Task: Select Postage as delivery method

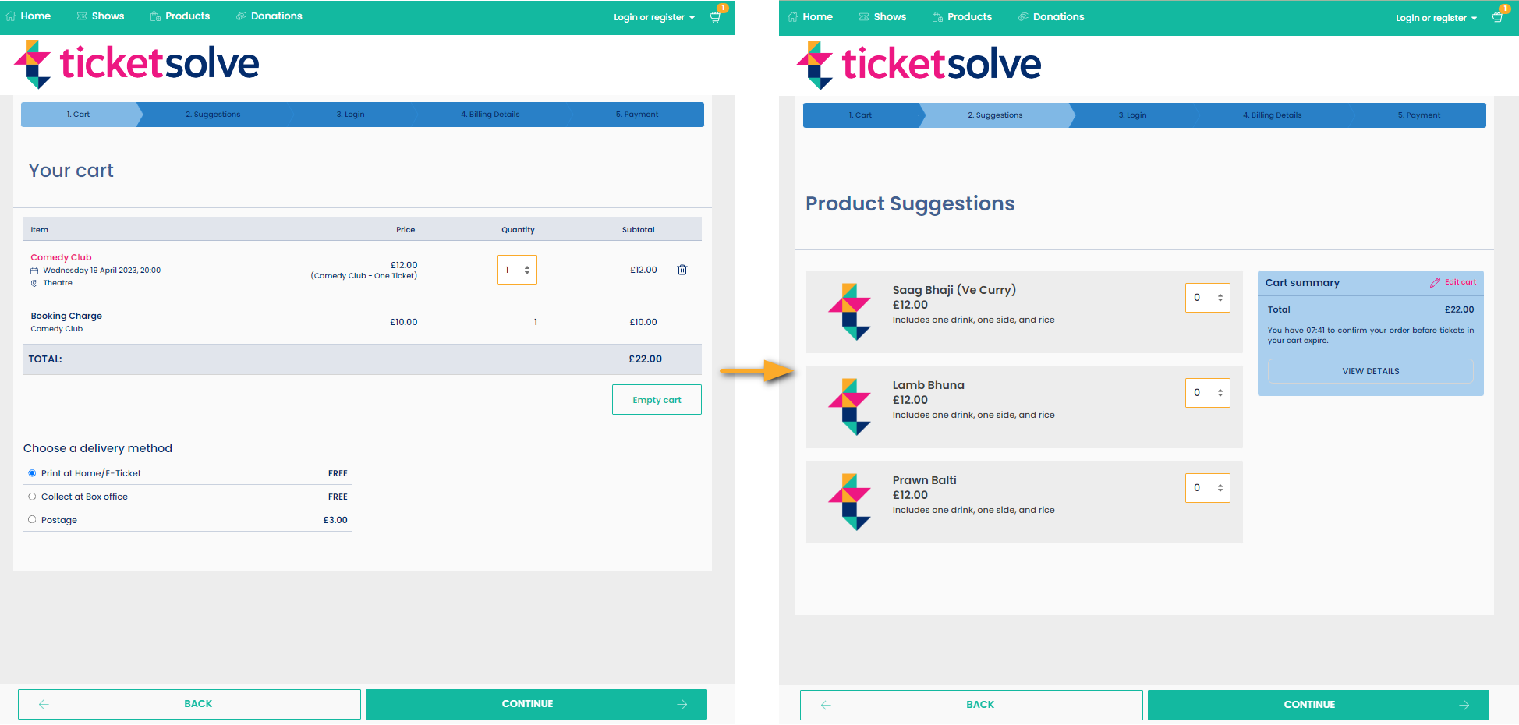Action: tap(32, 519)
